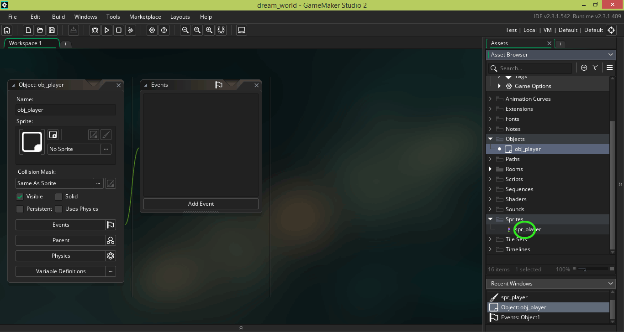Start debugging with the bug icon
This screenshot has width=624, height=332.
point(95,30)
